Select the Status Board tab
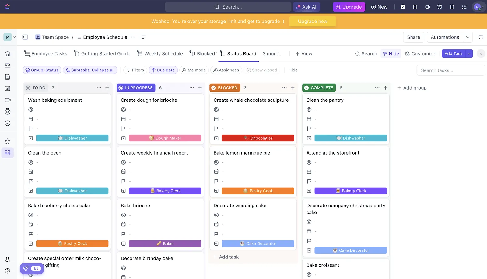The width and height of the screenshot is (487, 279). (x=238, y=54)
